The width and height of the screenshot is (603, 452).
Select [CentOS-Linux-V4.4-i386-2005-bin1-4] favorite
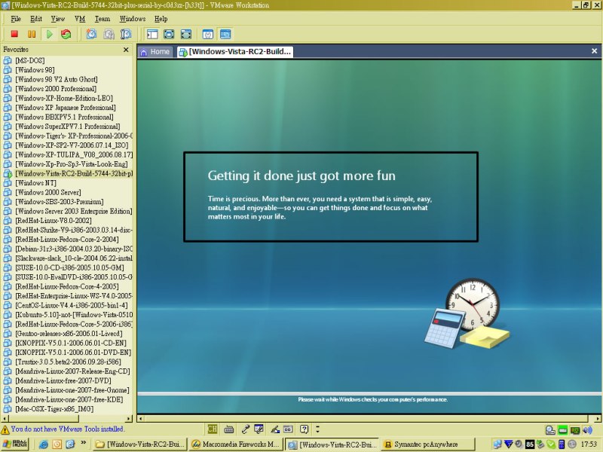pyautogui.click(x=71, y=305)
